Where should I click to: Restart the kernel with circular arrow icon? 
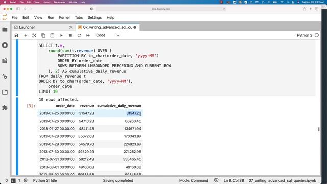click(79, 35)
